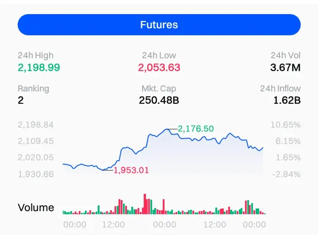The height and width of the screenshot is (235, 318).
Task: Click the Ranking value 2
Action: (21, 100)
